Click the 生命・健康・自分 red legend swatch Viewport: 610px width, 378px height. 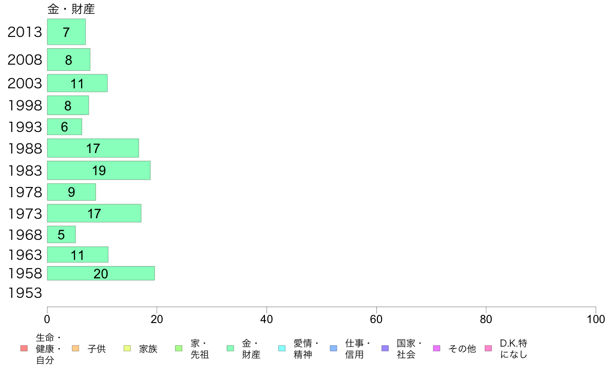[24, 348]
